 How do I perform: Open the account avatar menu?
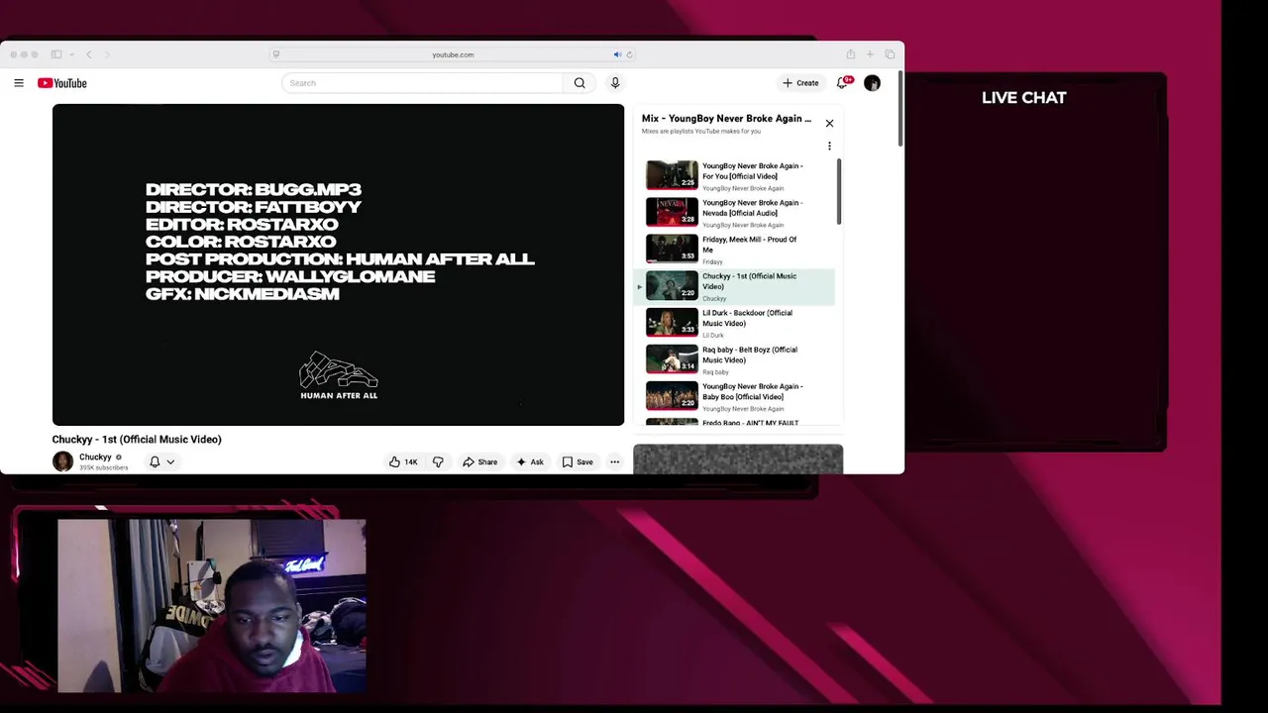(x=872, y=83)
